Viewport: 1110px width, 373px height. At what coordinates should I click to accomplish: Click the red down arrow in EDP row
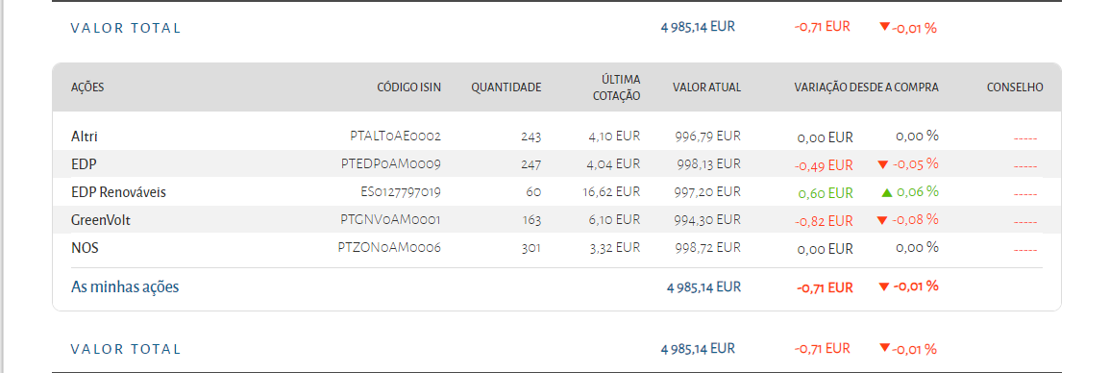click(x=882, y=165)
